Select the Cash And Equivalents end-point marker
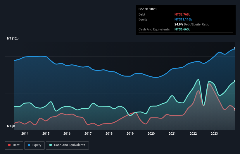The image size is (240, 154). click(235, 81)
